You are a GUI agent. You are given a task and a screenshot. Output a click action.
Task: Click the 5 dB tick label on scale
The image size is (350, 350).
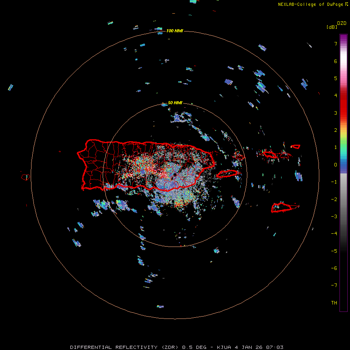click(x=336, y=78)
